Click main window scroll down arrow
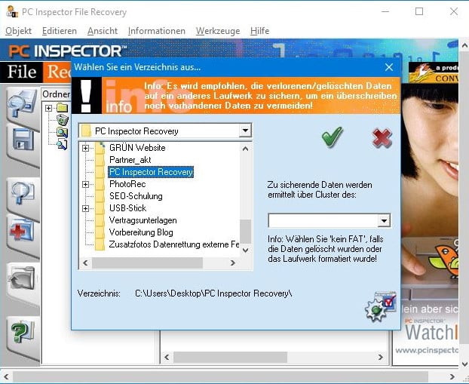 coord(464,364)
